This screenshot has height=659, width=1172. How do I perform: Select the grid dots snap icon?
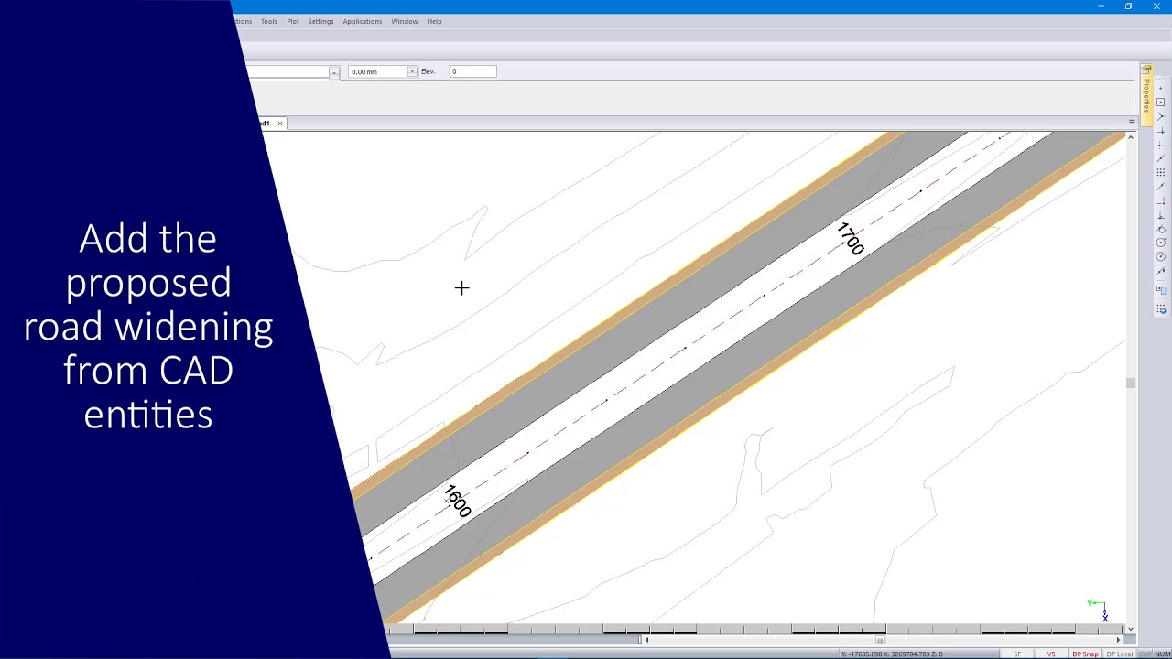pos(1161,172)
